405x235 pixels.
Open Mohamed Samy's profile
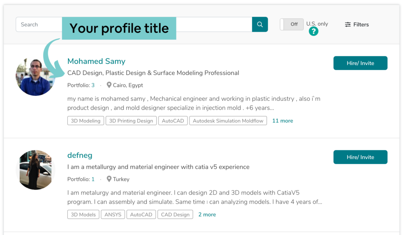tap(96, 61)
